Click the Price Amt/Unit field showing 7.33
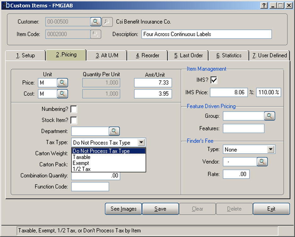Screen dimensions: 295x237 coord(153,83)
